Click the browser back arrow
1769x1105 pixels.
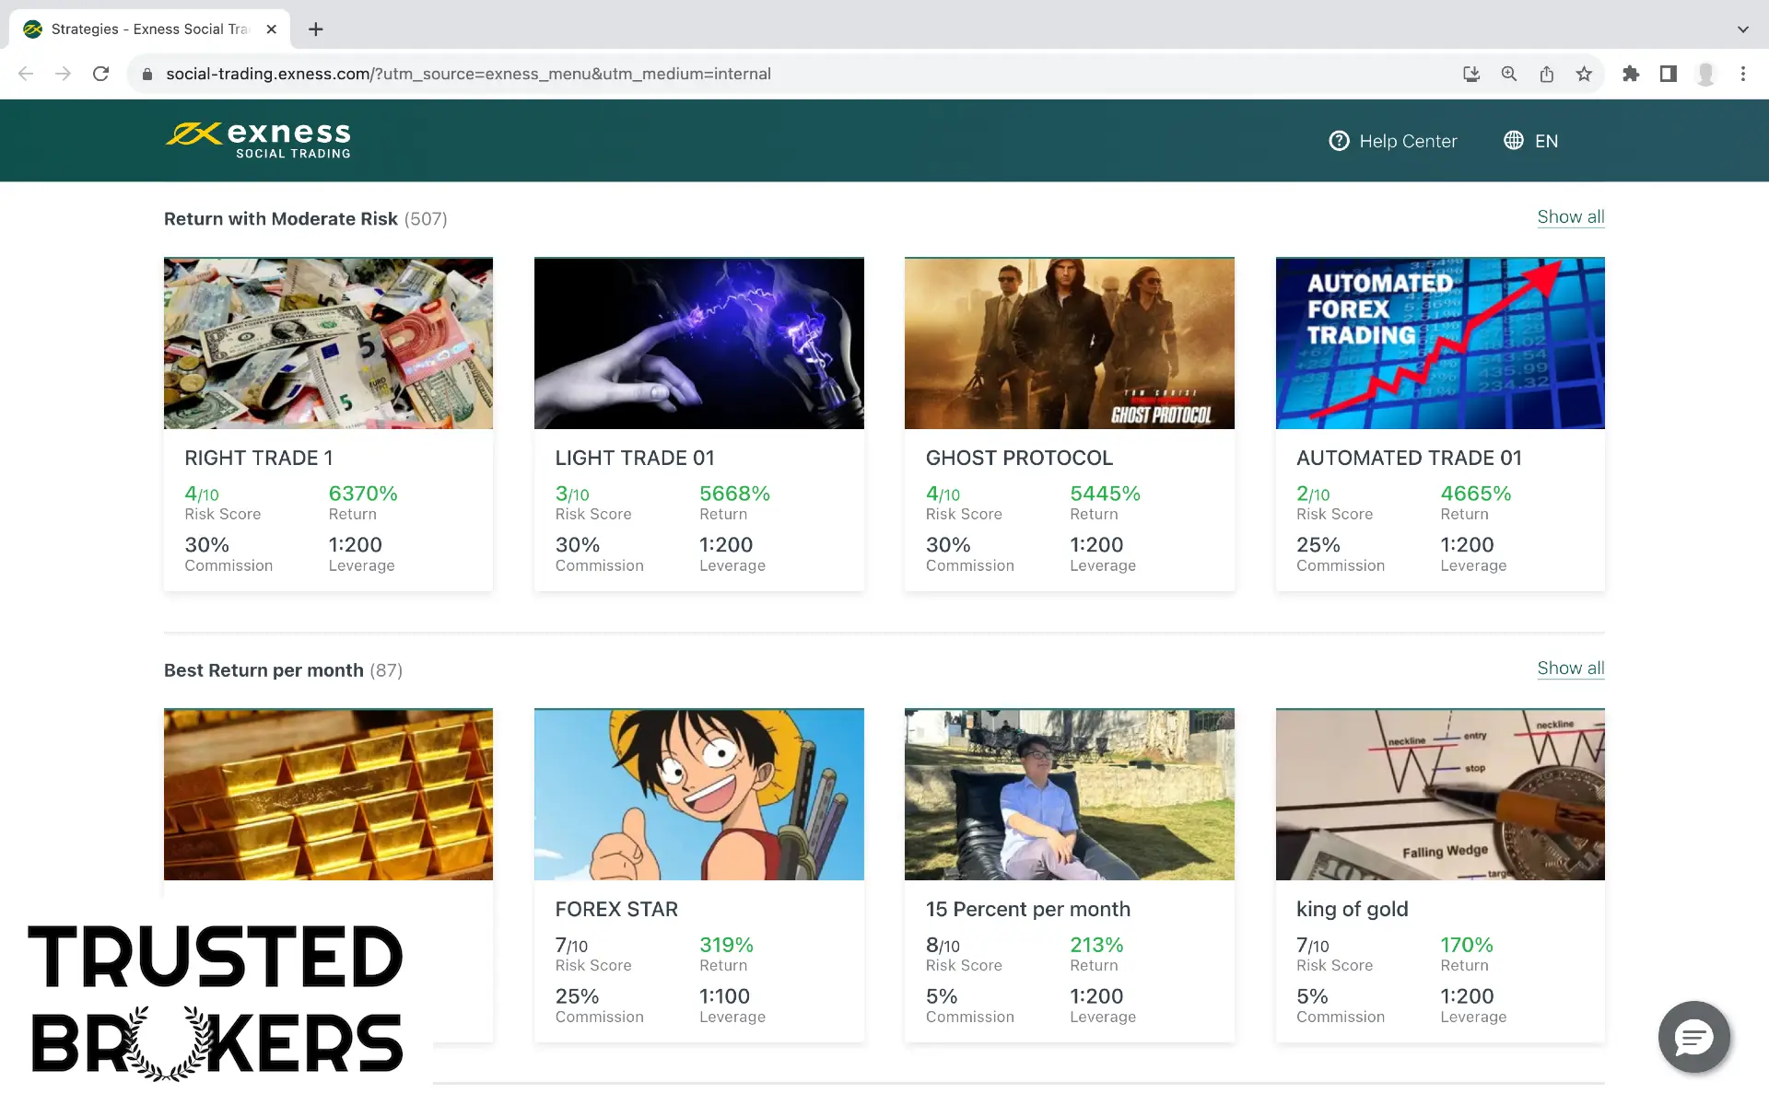coord(26,74)
